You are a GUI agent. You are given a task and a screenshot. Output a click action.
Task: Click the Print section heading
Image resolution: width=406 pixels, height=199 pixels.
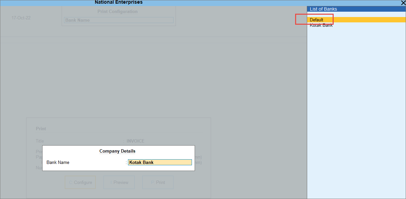click(41, 129)
